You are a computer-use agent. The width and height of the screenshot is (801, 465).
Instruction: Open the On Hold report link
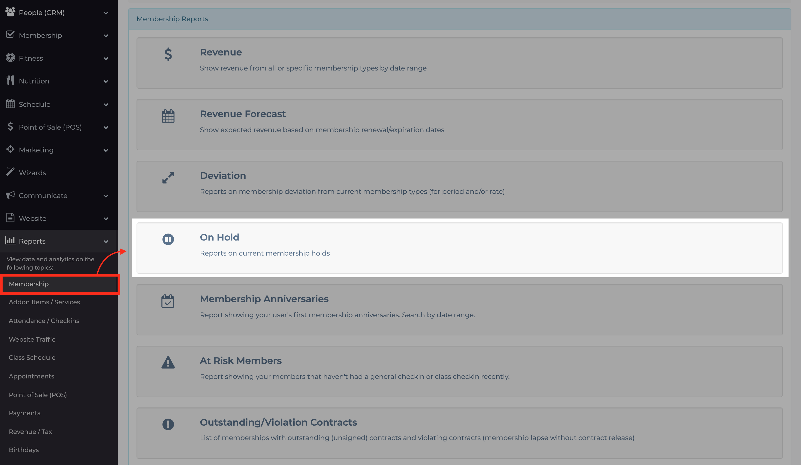click(x=219, y=237)
